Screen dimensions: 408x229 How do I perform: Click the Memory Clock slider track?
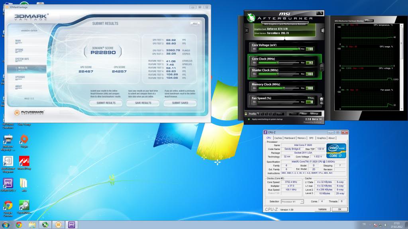click(279, 88)
